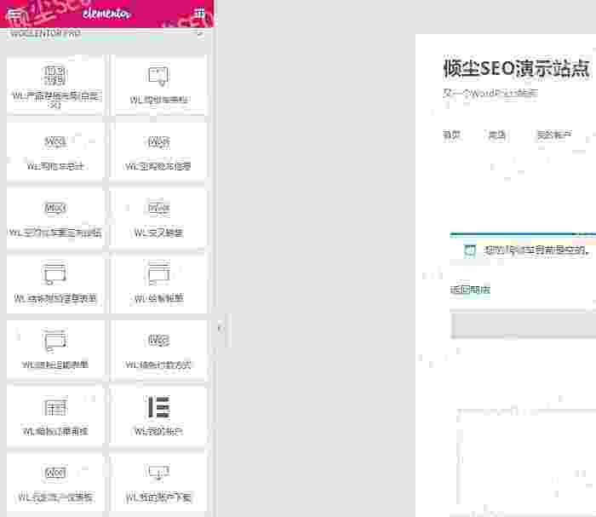Click the elementor logo in header
The width and height of the screenshot is (596, 517).
point(106,14)
